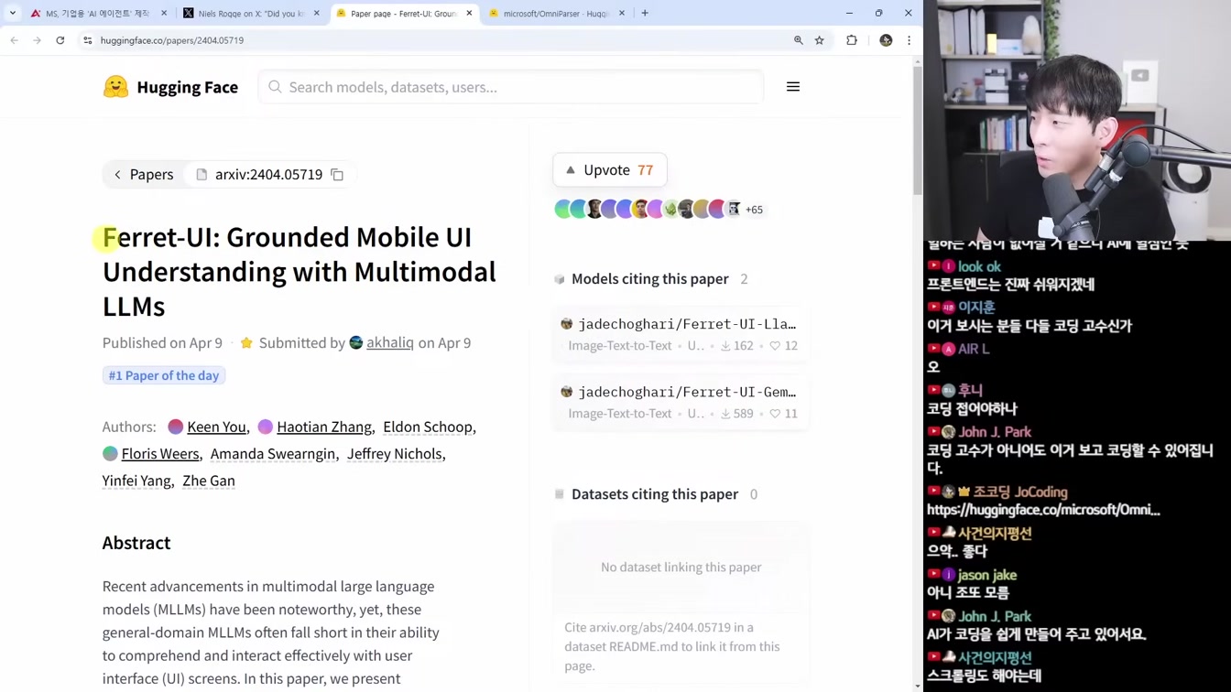The width and height of the screenshot is (1231, 692).
Task: Click the webcam video overlay
Action: [x=1077, y=121]
